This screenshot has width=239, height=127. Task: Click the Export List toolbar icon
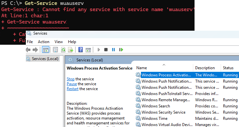pos(71,50)
